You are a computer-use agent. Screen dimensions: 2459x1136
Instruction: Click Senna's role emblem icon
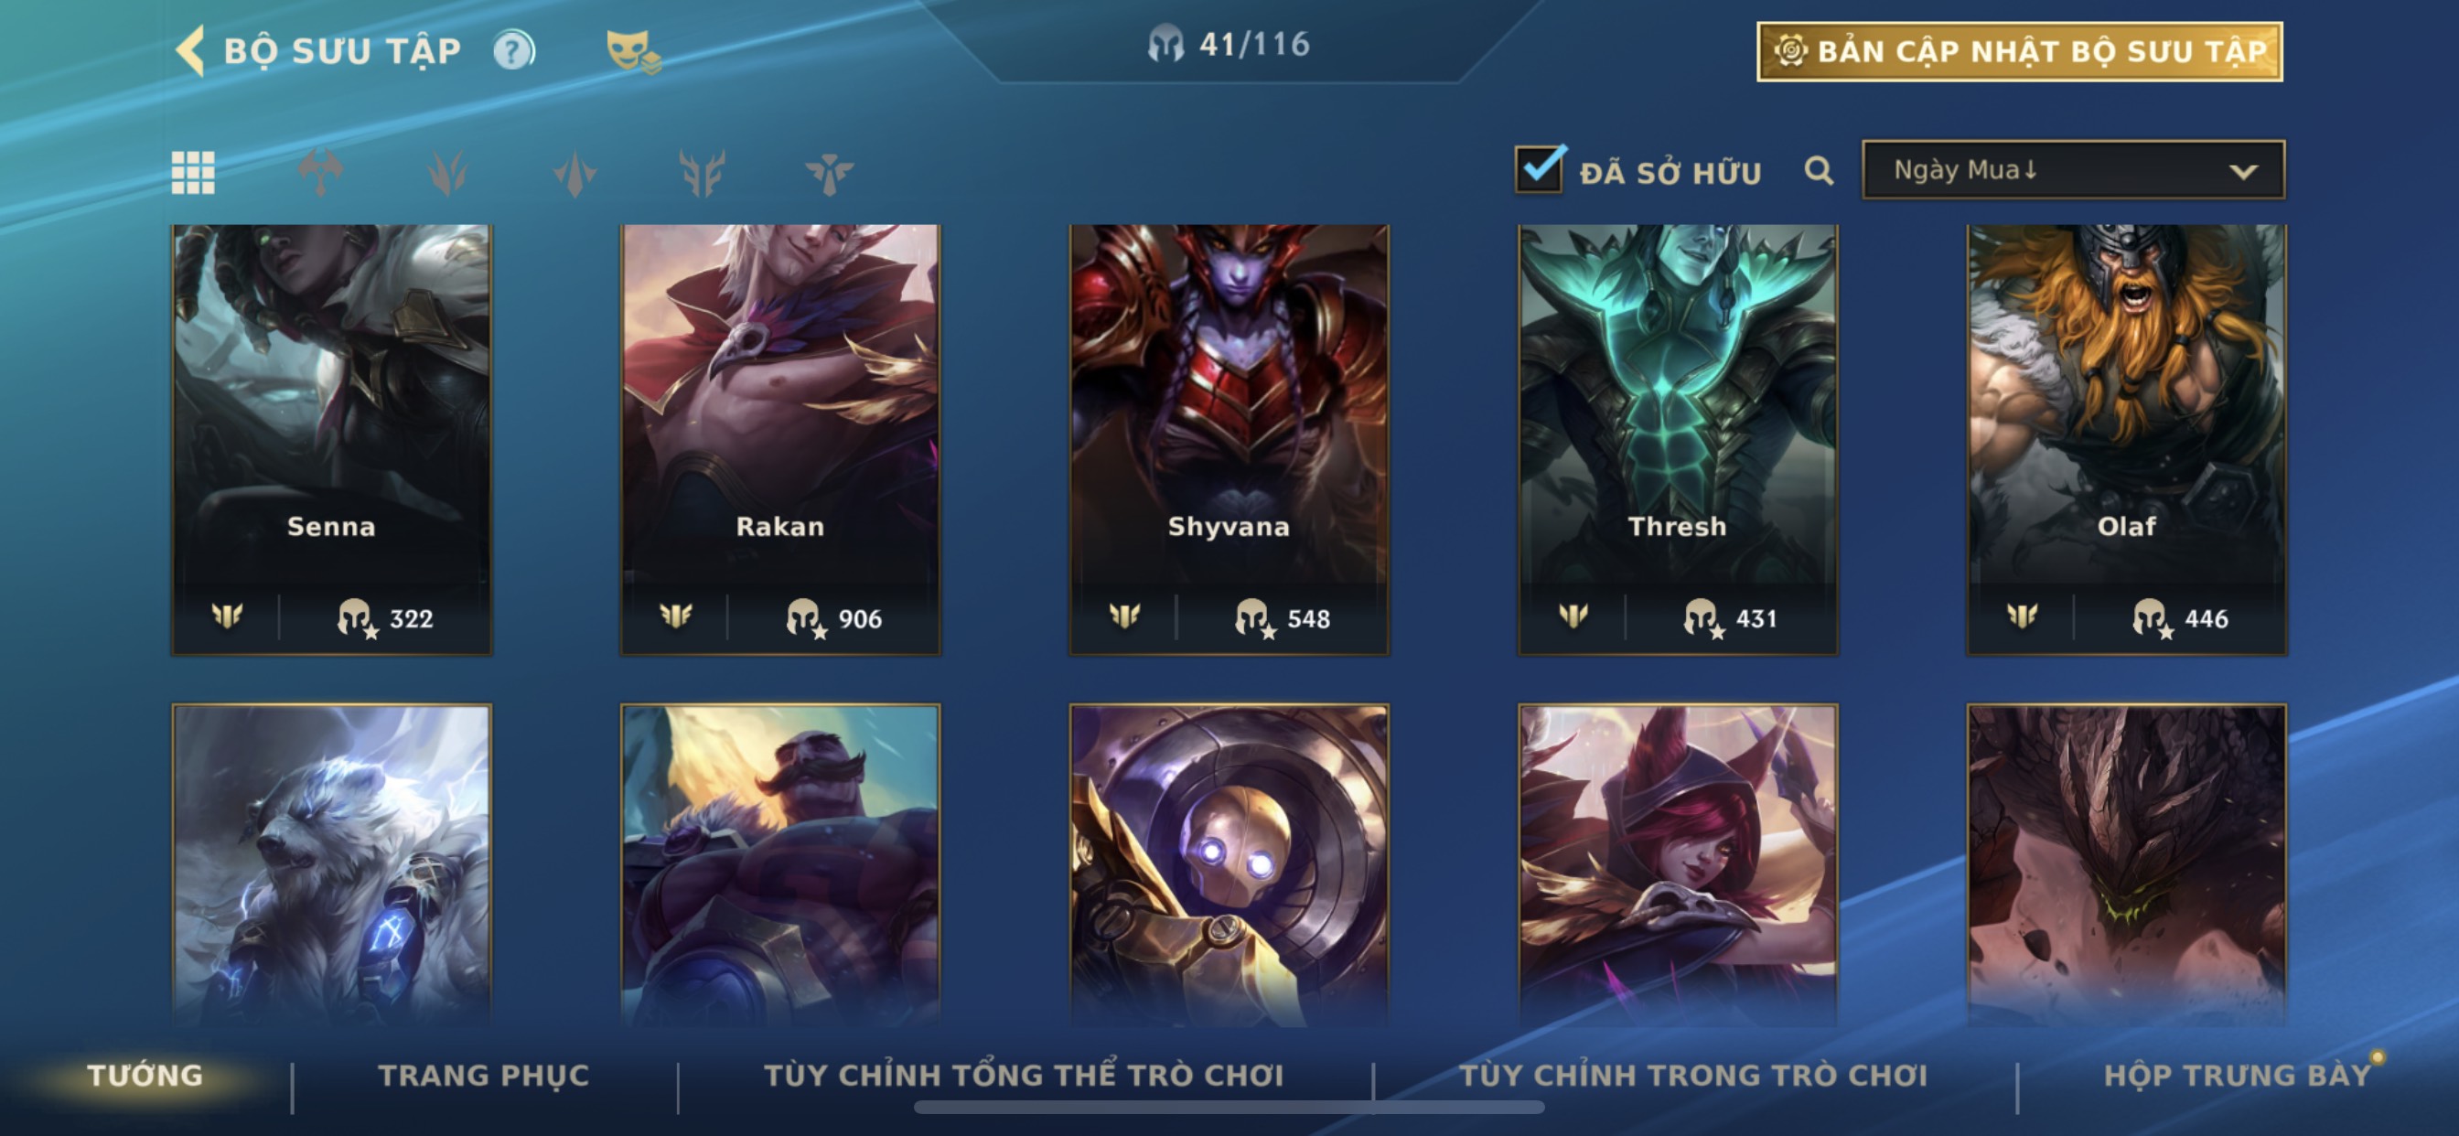227,616
